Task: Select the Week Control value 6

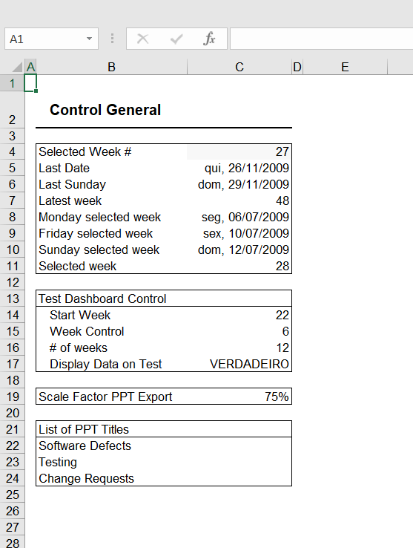Action: pyautogui.click(x=239, y=331)
